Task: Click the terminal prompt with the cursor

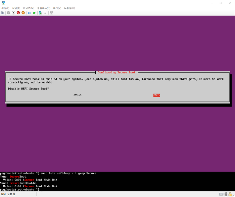Action: point(21,190)
